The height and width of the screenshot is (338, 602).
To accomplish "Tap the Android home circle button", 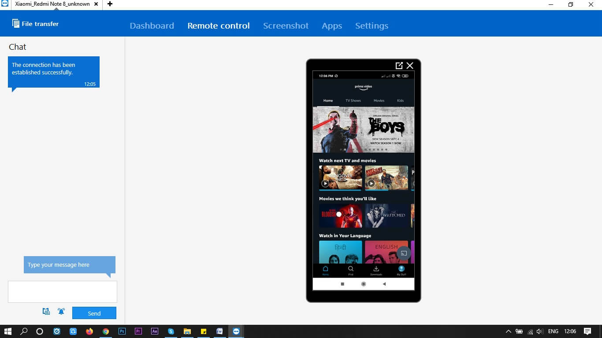I will (x=364, y=284).
